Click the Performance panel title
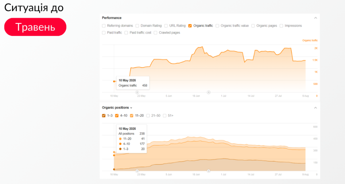This screenshot has height=184, width=345. click(112, 18)
